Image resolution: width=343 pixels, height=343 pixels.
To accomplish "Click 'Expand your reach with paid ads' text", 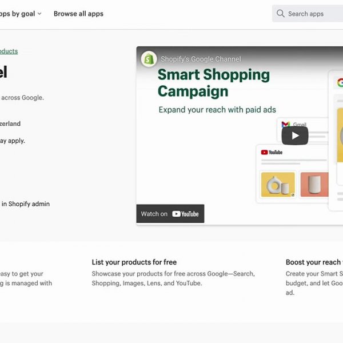I will (x=217, y=110).
